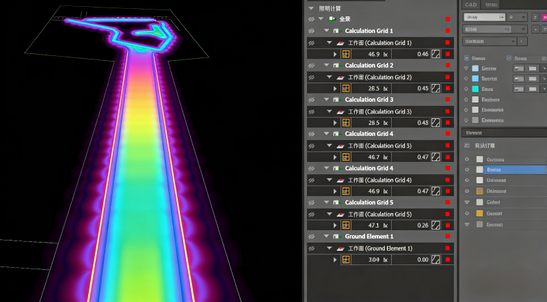The width and height of the screenshot is (547, 302).
Task: Toggle visibility of Calculation Grid 1
Action: pos(311,31)
